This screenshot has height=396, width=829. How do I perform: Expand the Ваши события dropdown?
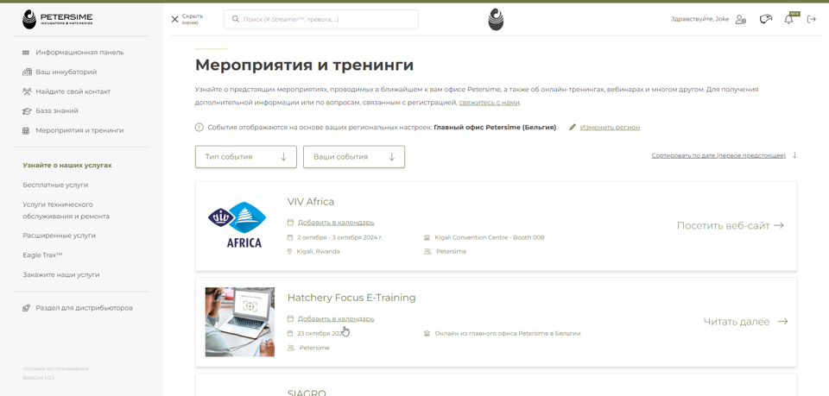pos(354,157)
